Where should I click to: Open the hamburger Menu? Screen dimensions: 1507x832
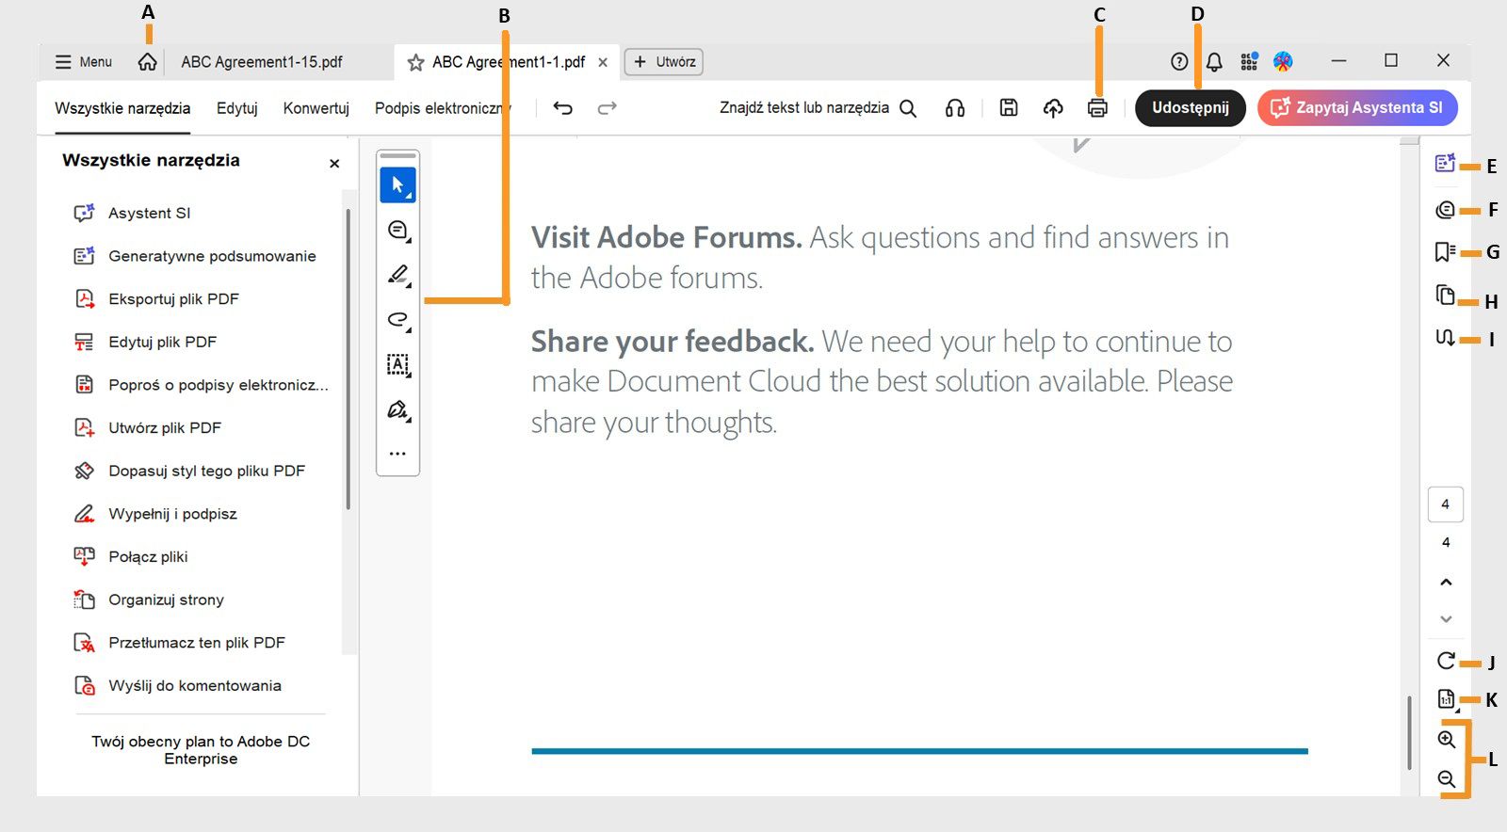click(83, 62)
